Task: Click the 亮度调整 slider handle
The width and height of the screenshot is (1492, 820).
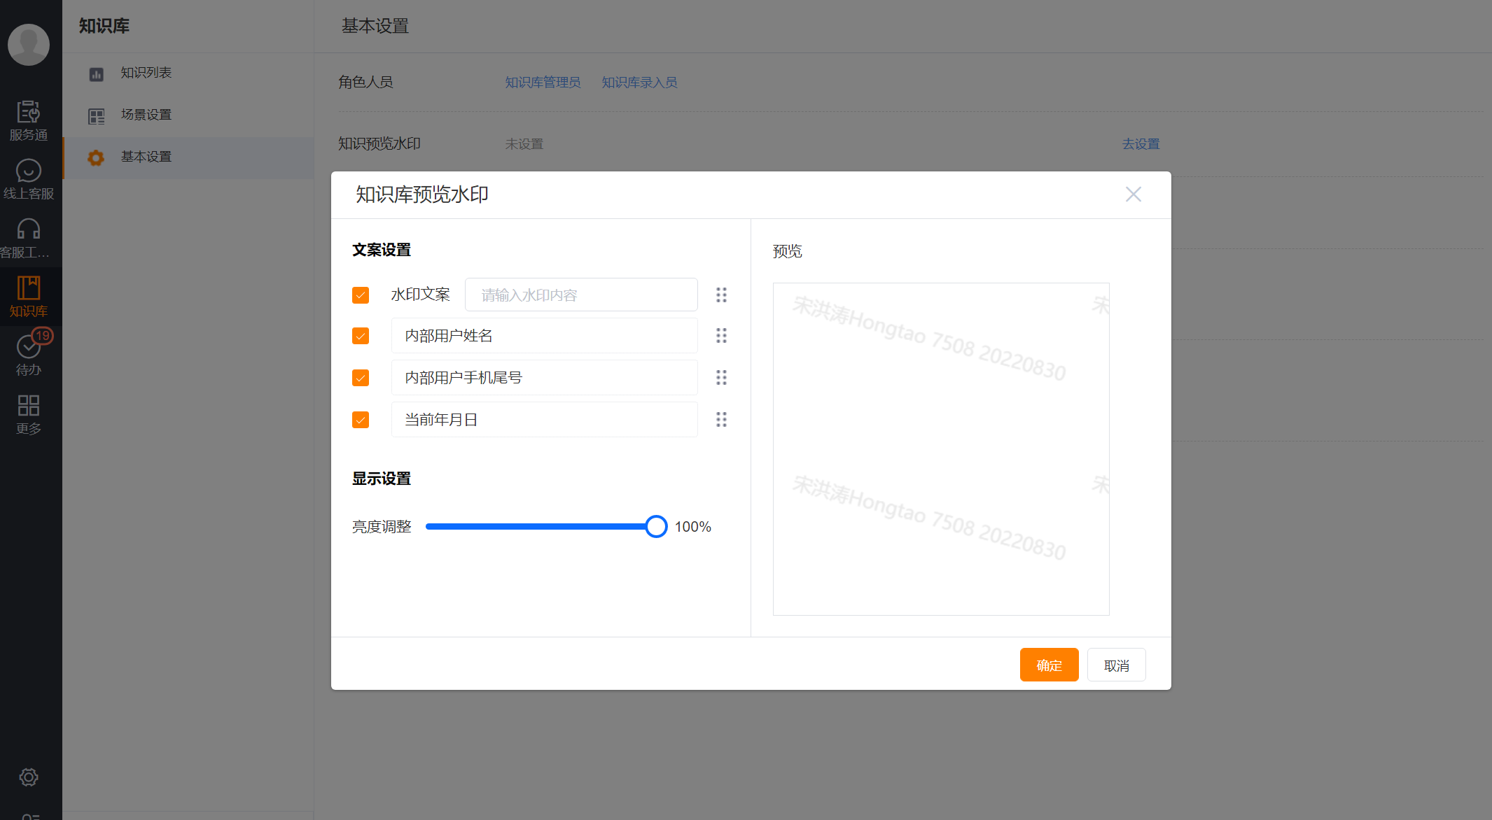Action: tap(656, 527)
